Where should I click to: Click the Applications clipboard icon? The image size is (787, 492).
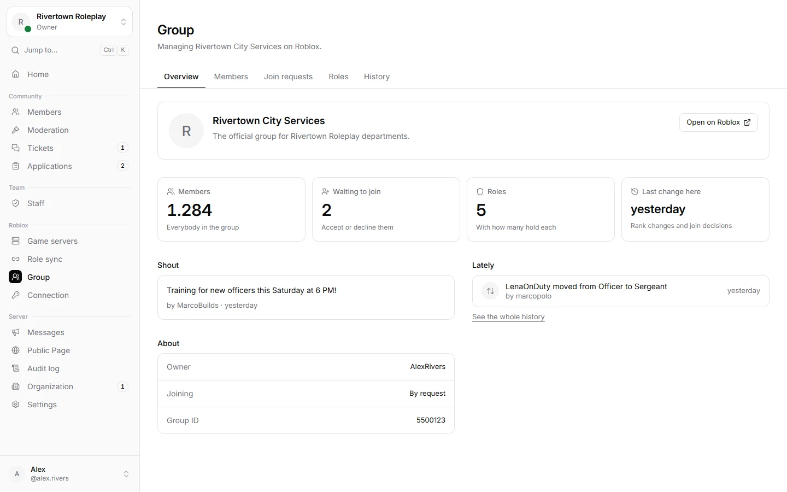16,166
